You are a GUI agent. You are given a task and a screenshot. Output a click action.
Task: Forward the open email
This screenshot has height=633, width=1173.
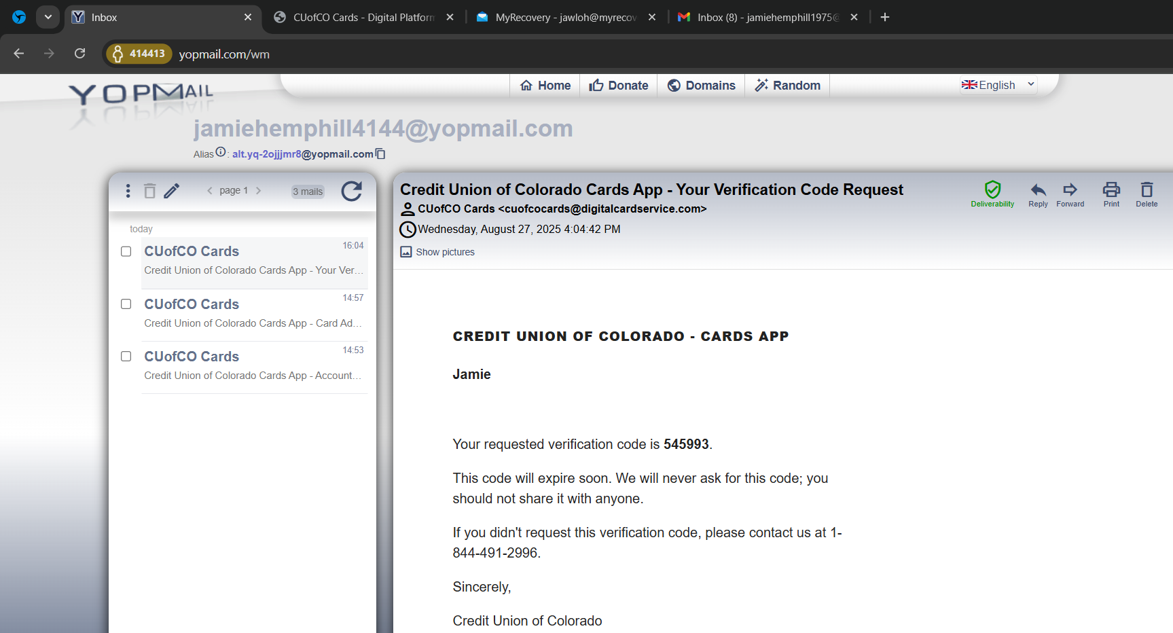(1070, 190)
